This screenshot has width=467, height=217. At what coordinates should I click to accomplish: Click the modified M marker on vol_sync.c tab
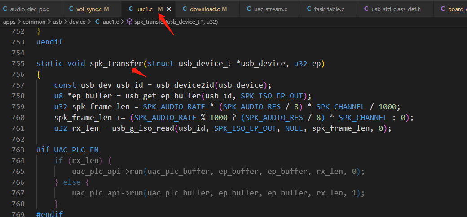[x=106, y=9]
